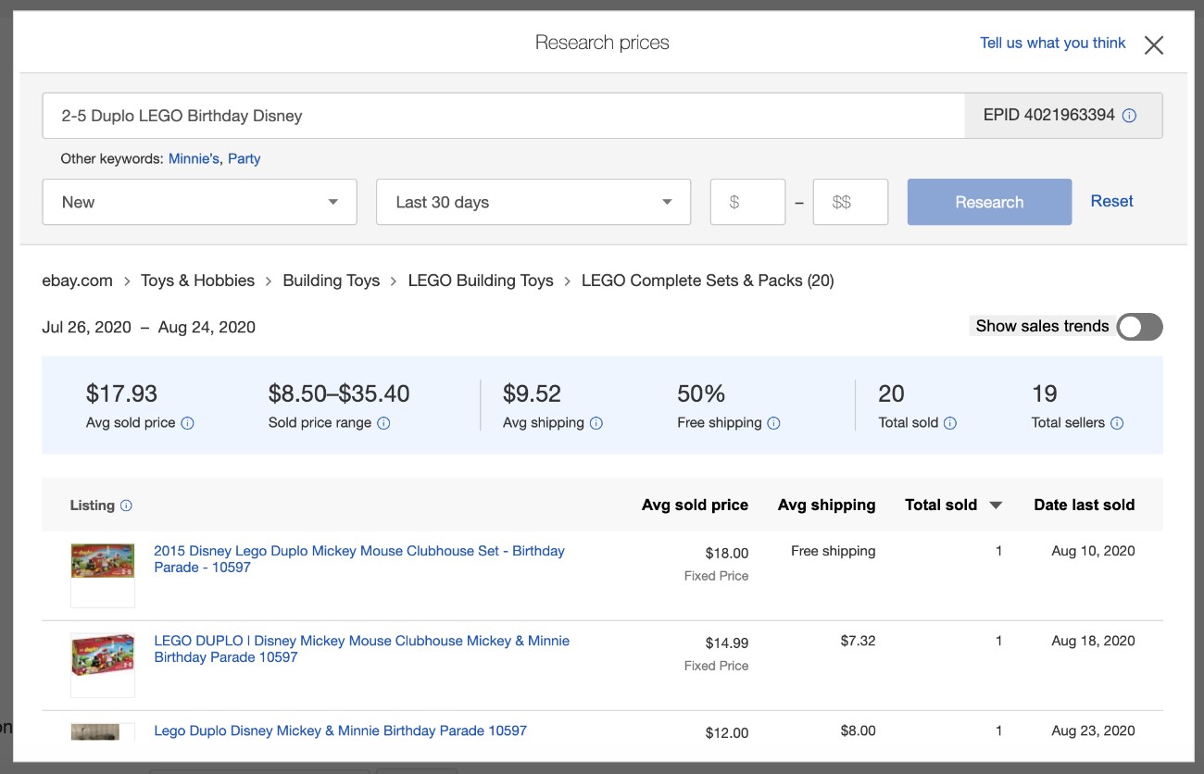1204x774 pixels.
Task: Open LEGO DUPLO | Disney Mickey Mouse Clubhouse listing
Action: point(362,648)
